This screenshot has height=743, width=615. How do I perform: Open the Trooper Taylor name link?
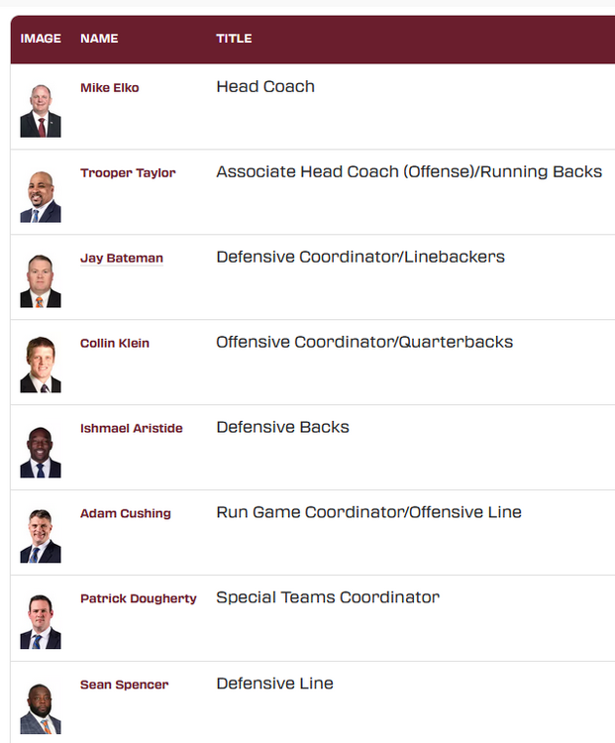coord(128,173)
